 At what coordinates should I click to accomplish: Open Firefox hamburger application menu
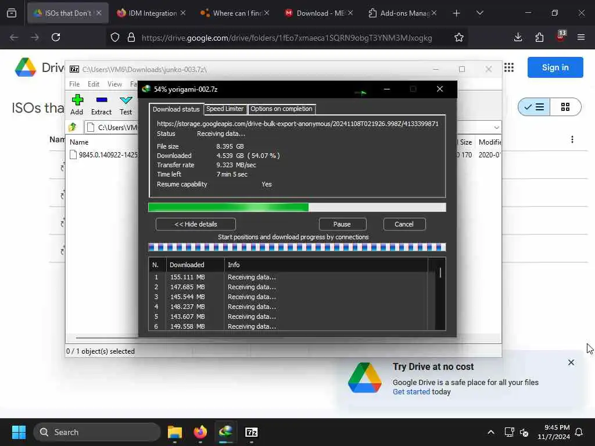(581, 37)
